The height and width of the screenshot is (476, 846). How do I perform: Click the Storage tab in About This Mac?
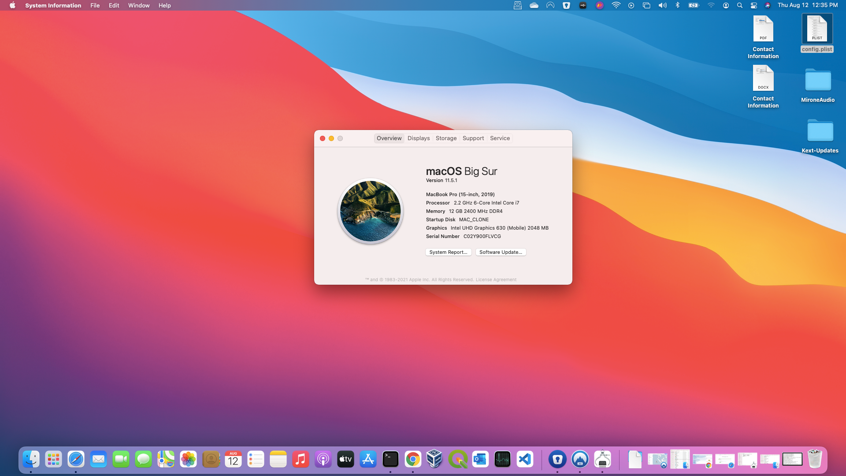(446, 138)
